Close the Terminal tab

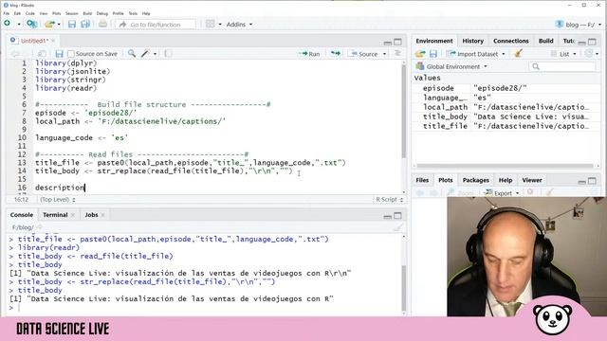(73, 215)
